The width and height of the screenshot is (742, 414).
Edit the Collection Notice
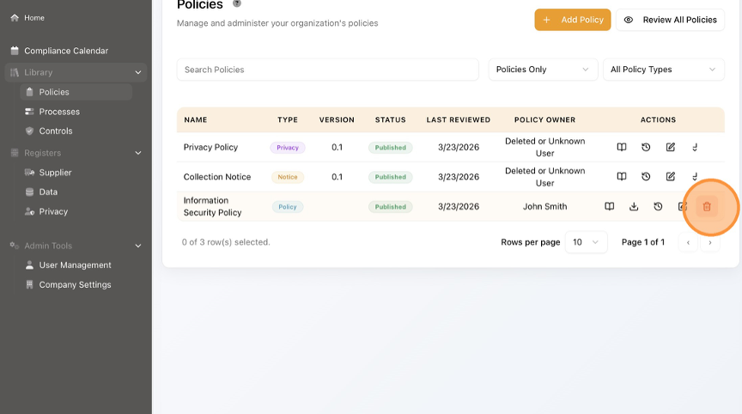click(671, 177)
